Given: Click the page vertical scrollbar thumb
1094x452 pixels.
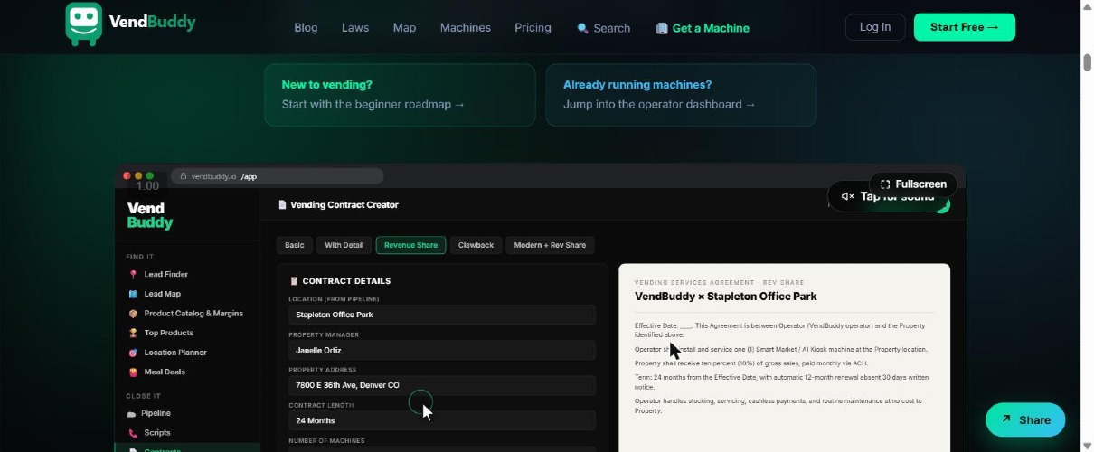Looking at the screenshot, I should pos(1087,63).
